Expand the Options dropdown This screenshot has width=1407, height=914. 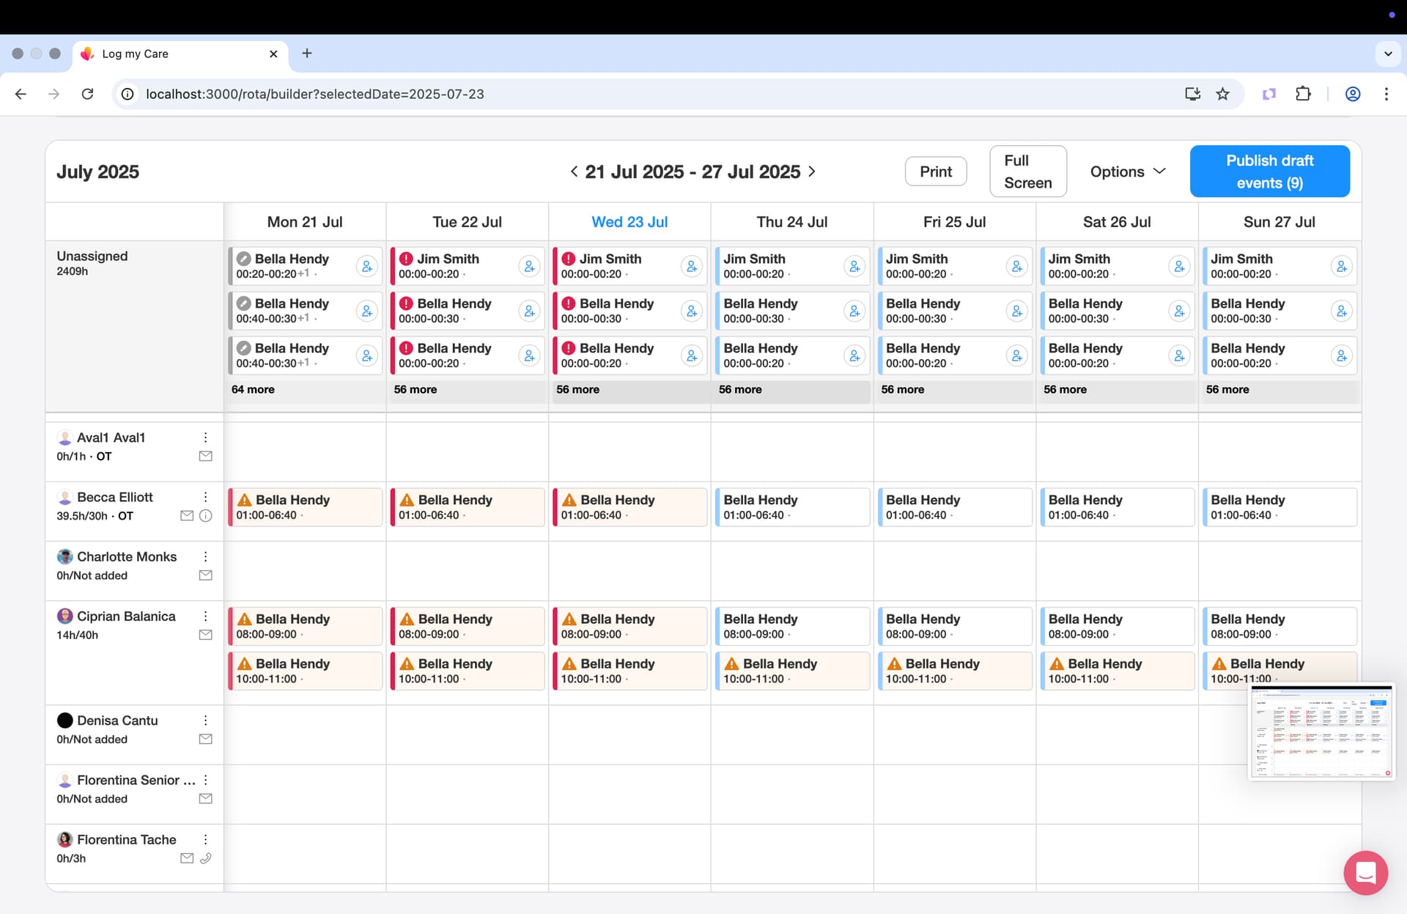tap(1127, 172)
